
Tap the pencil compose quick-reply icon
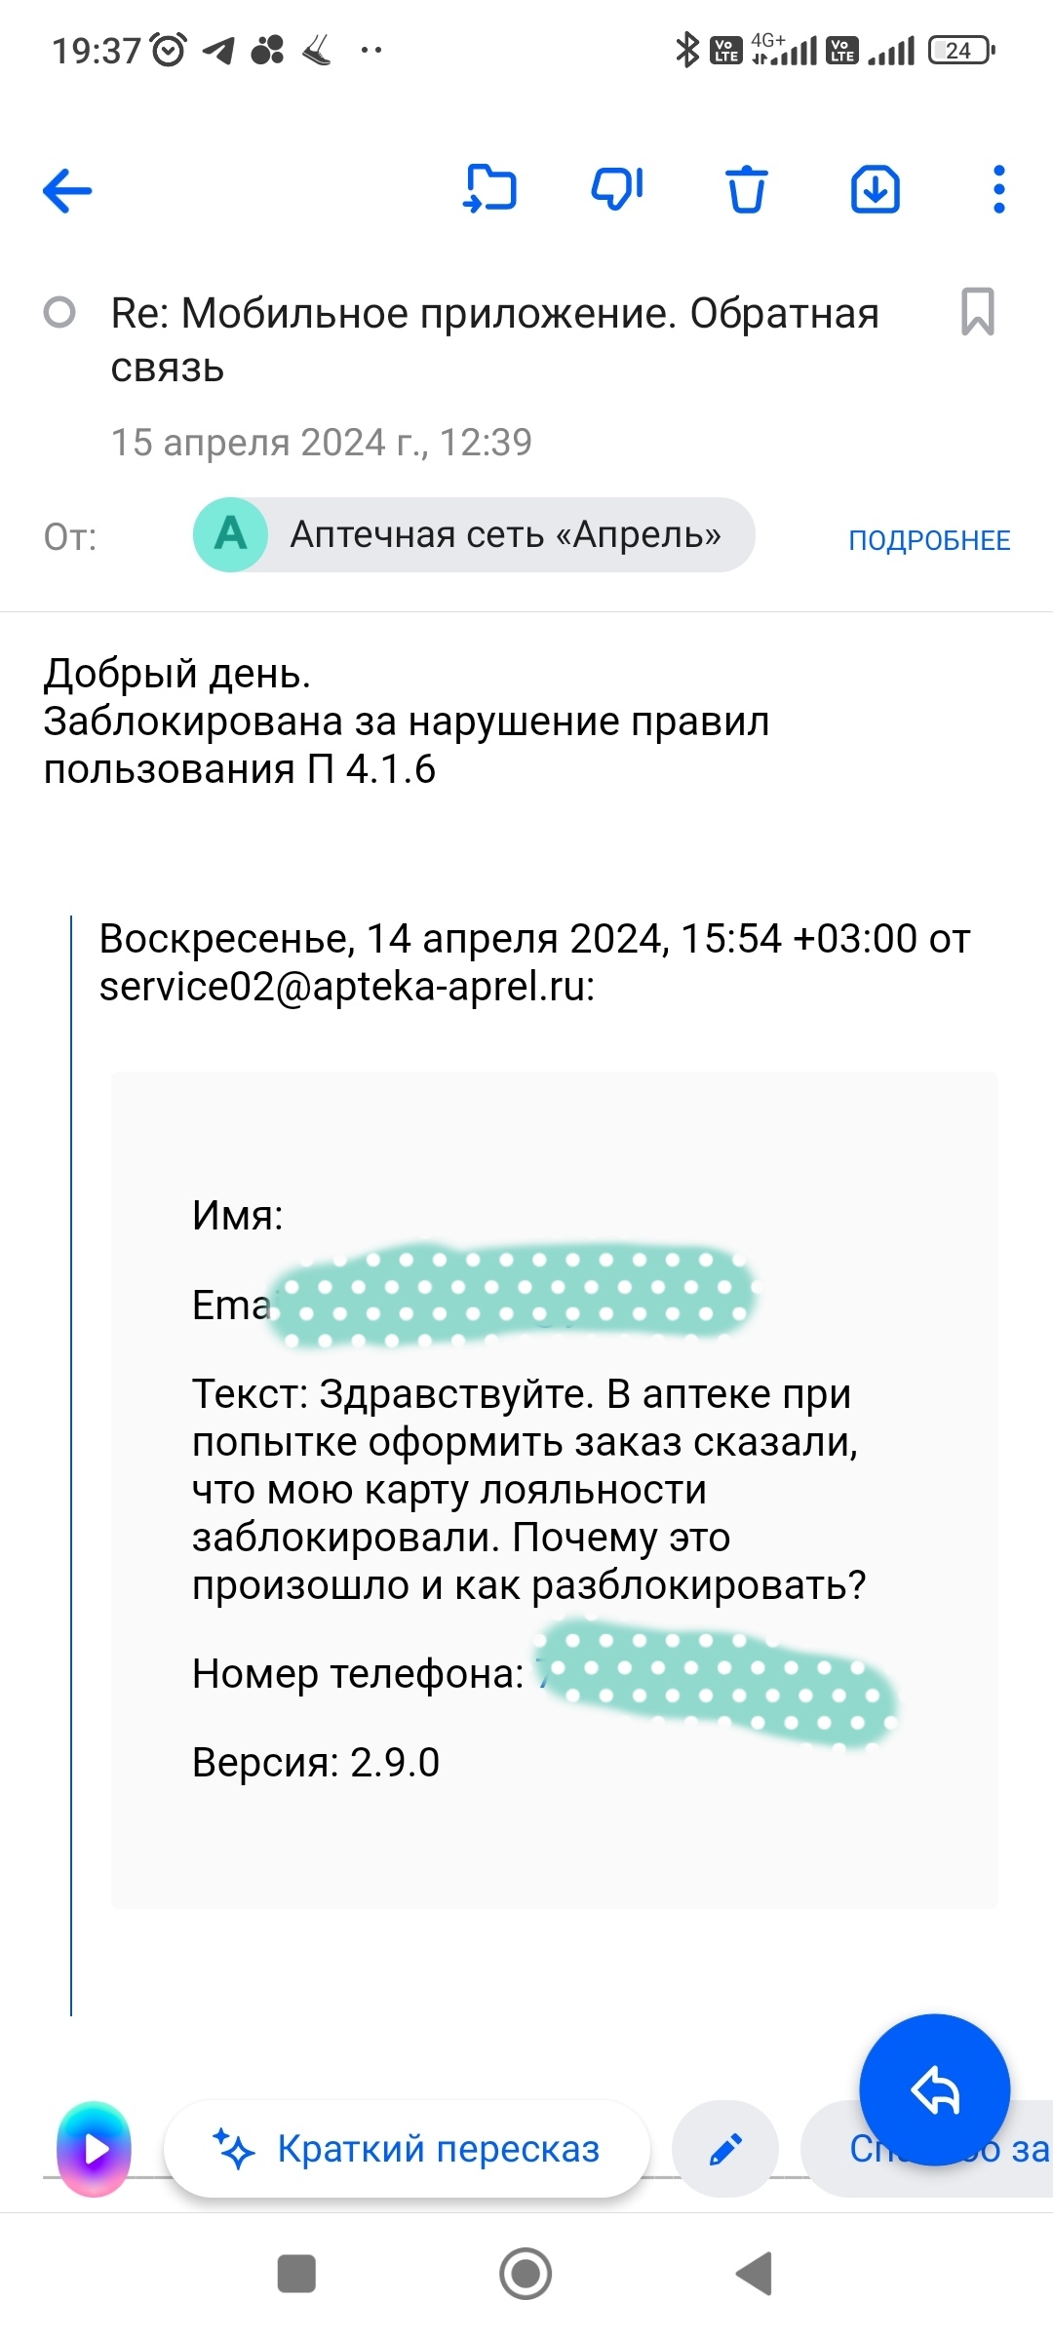pyautogui.click(x=725, y=2149)
